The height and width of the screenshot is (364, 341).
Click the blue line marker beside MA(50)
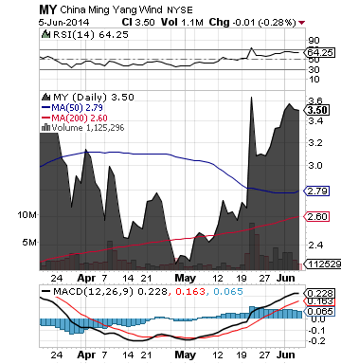pyautogui.click(x=45, y=108)
